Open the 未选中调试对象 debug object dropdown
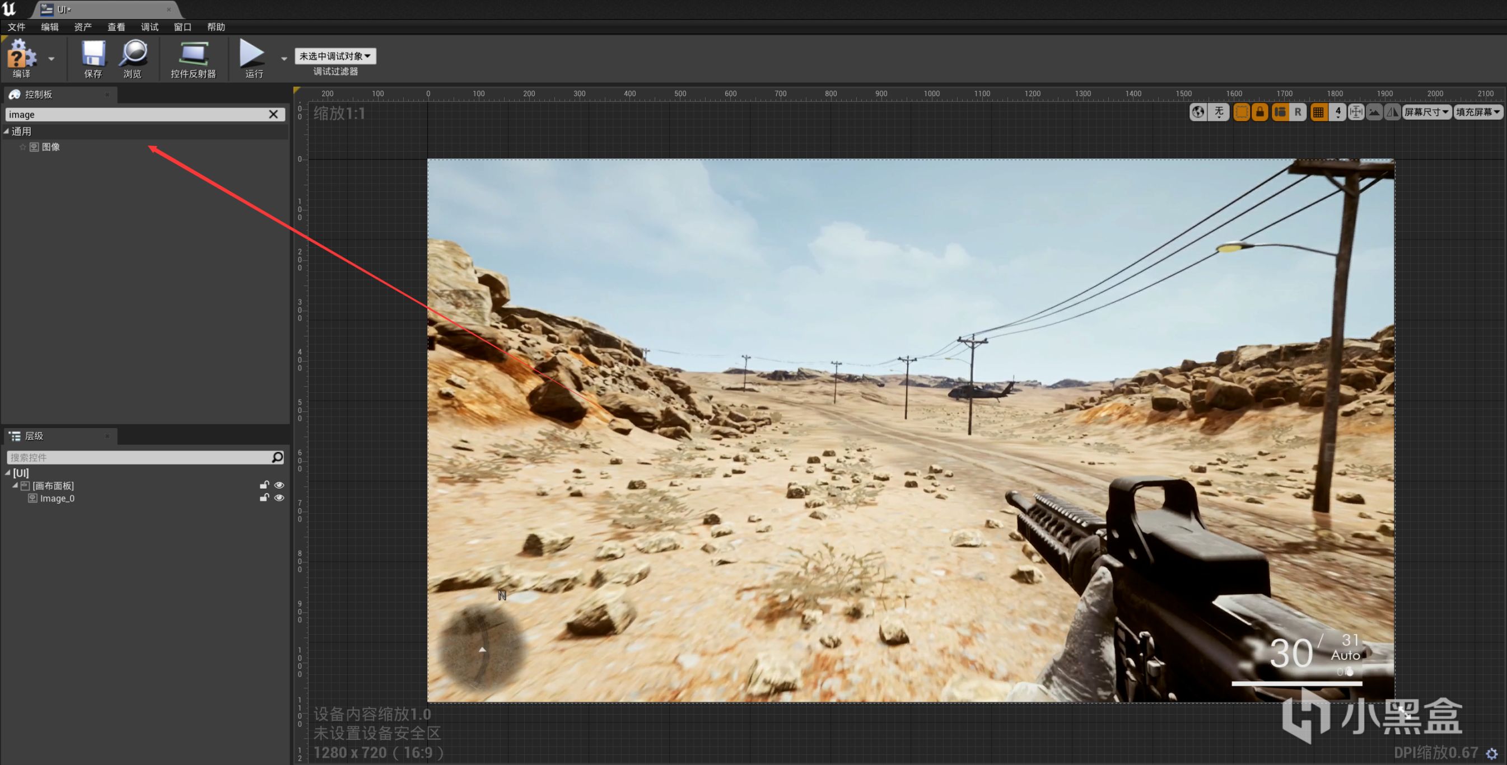 coord(335,56)
